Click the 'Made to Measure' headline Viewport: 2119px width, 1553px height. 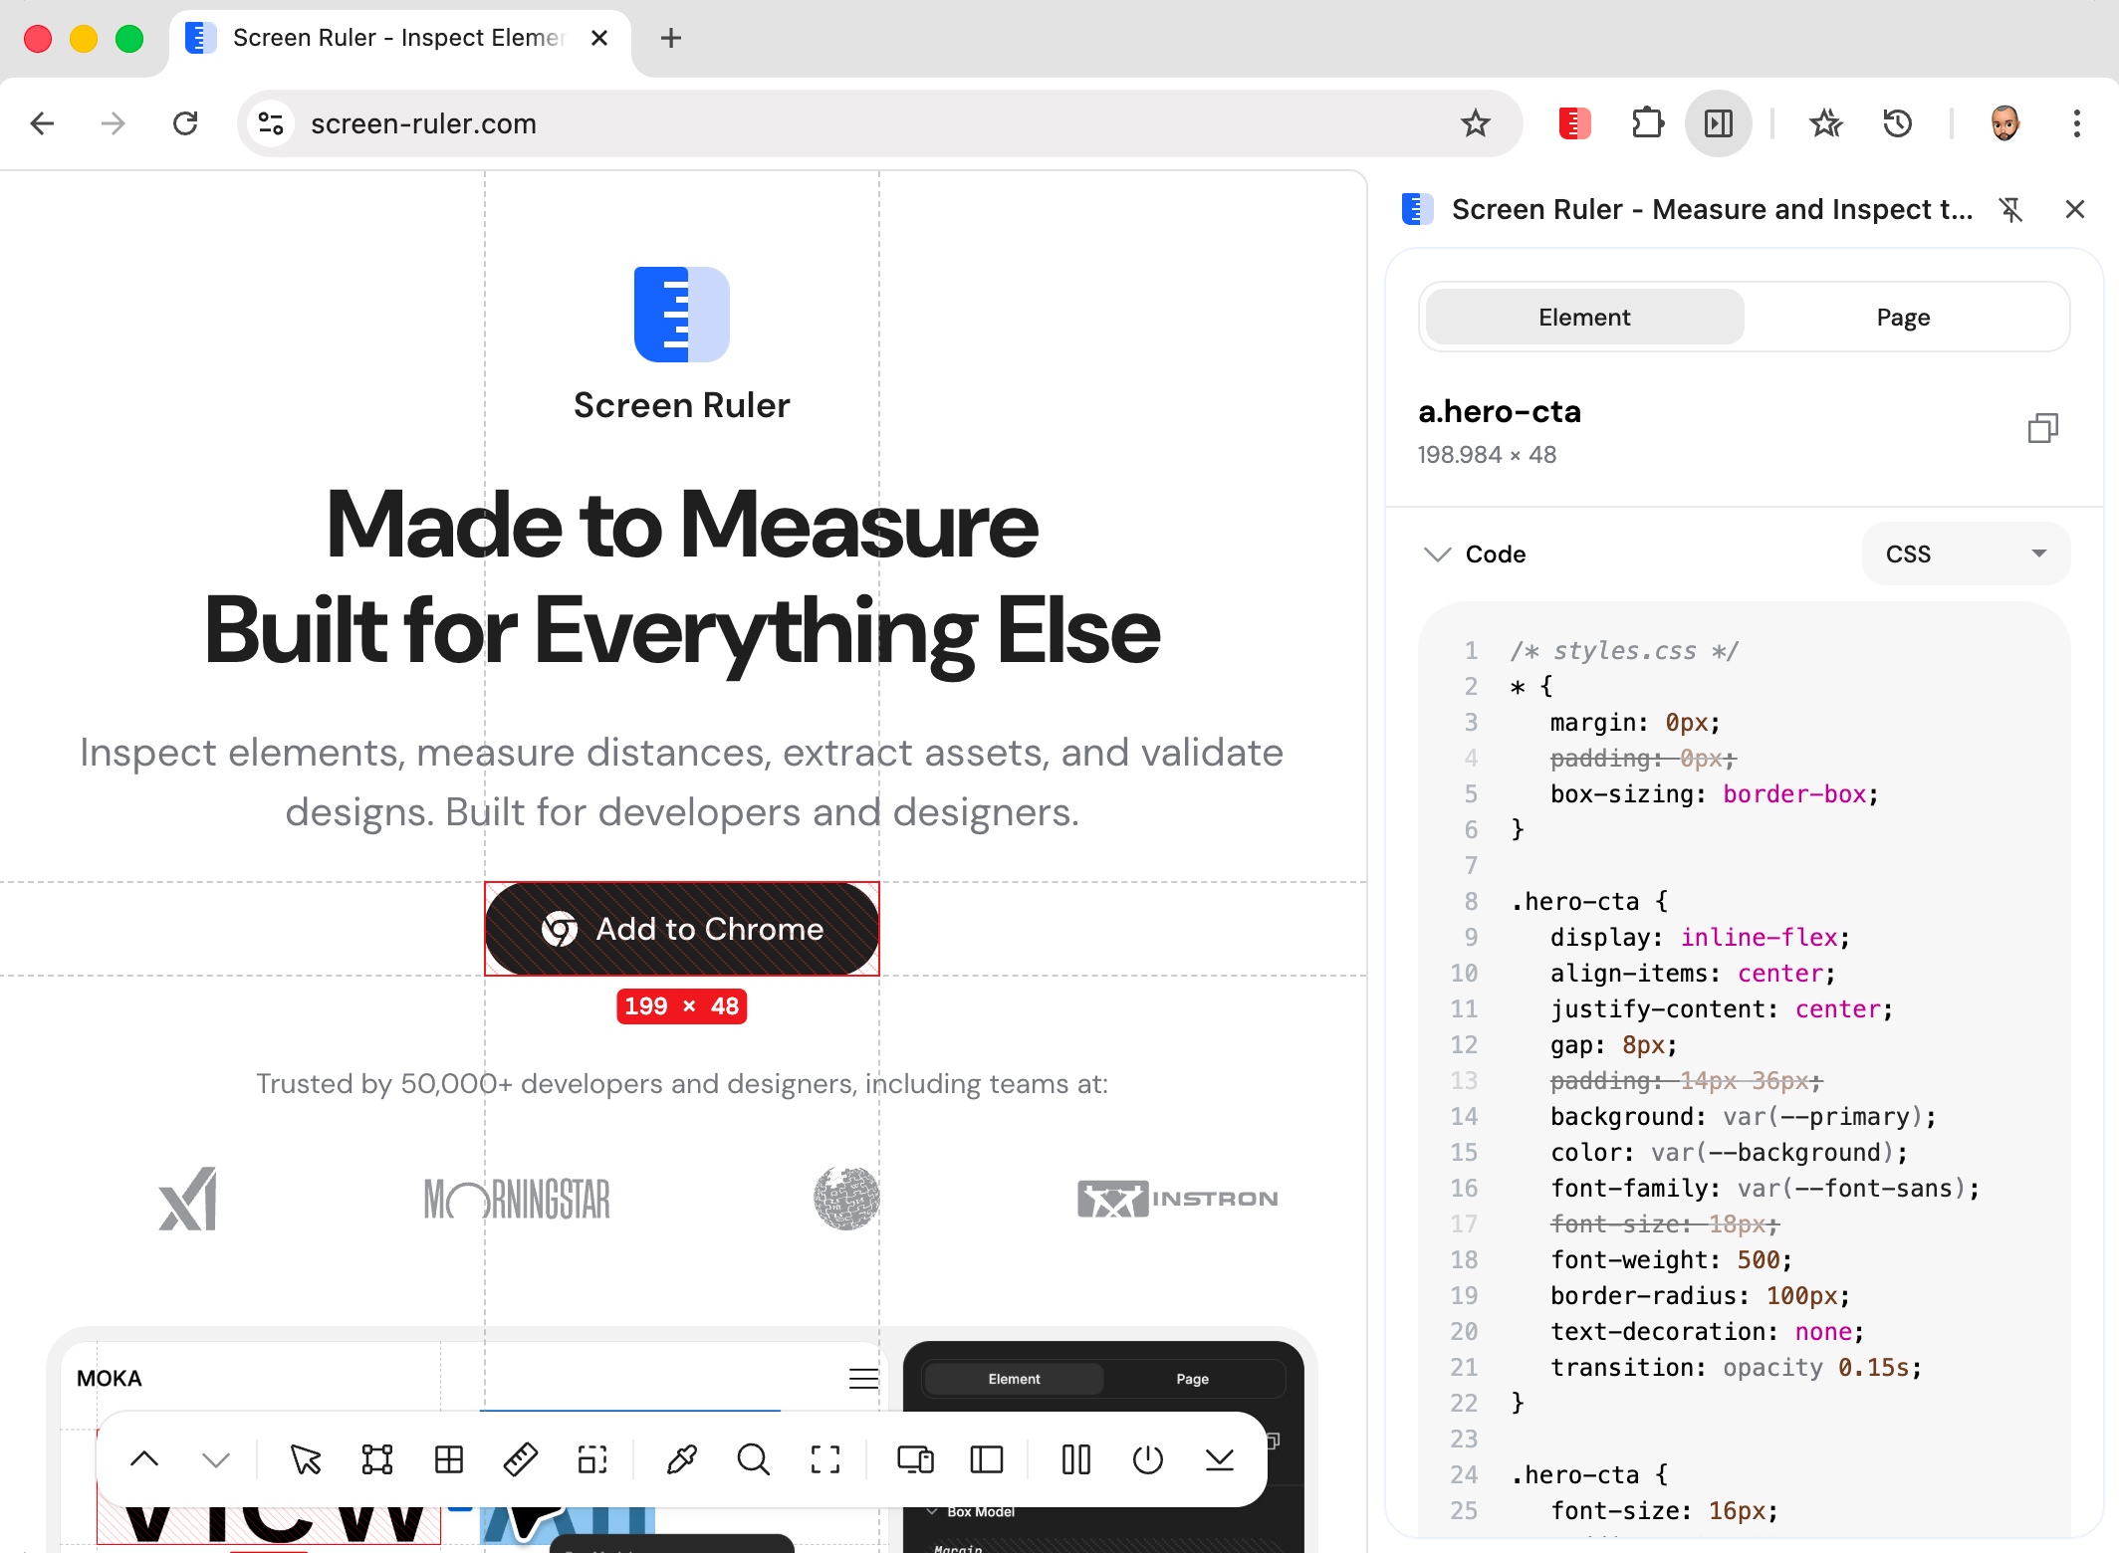pyautogui.click(x=682, y=526)
